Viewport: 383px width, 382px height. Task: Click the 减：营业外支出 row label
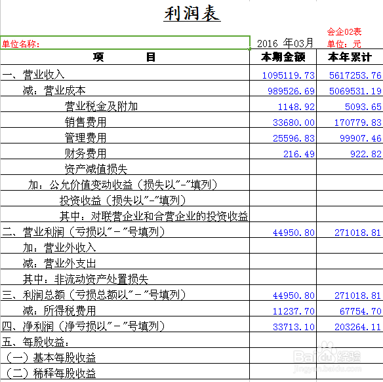click(59, 263)
